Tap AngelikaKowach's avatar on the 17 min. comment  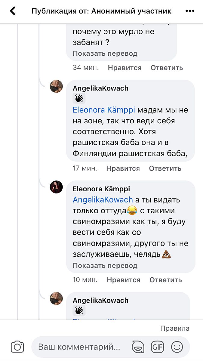pyautogui.click(x=56, y=86)
